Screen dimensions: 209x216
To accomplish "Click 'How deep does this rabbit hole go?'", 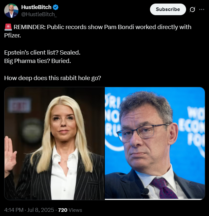I will (x=53, y=78).
